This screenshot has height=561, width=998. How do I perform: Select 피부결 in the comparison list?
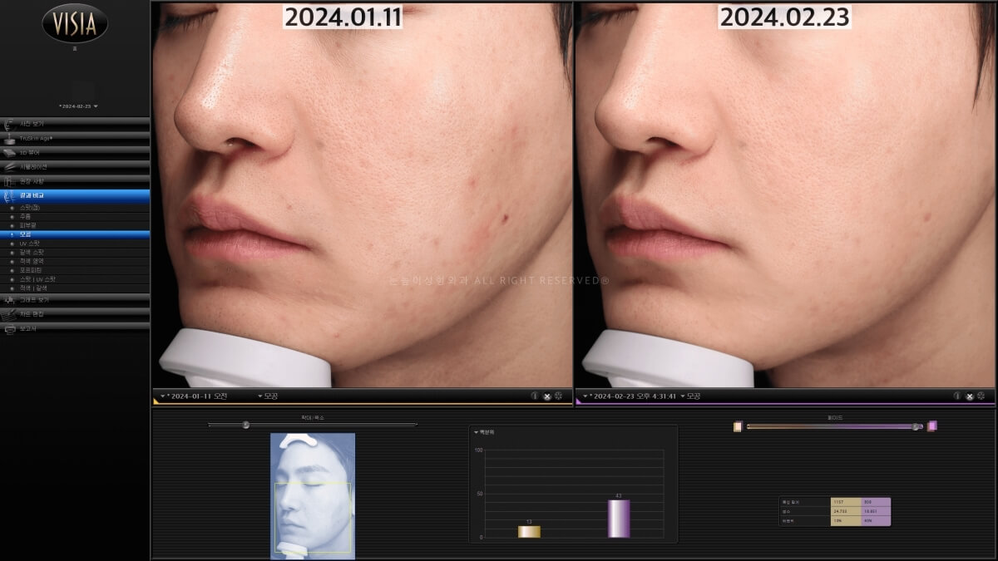tap(75, 225)
